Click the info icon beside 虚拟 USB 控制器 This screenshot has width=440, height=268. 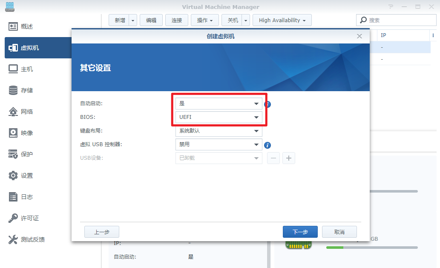pyautogui.click(x=268, y=145)
